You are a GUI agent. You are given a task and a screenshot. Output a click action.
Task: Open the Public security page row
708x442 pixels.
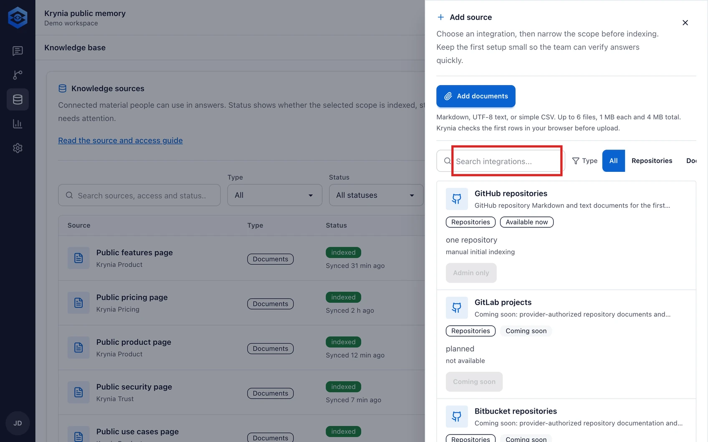point(242,392)
